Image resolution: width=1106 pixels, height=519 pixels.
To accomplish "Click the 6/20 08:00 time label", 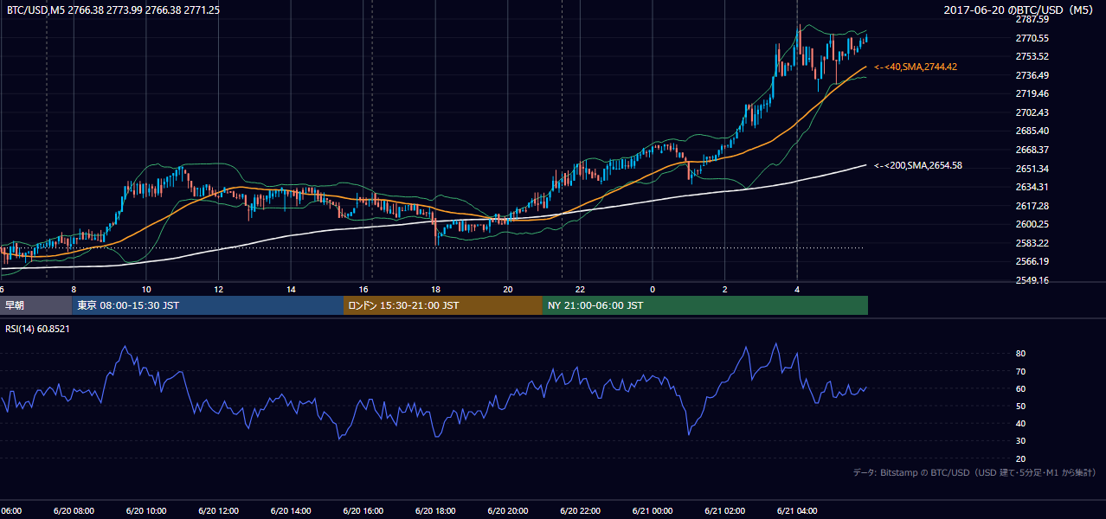I will pyautogui.click(x=74, y=510).
